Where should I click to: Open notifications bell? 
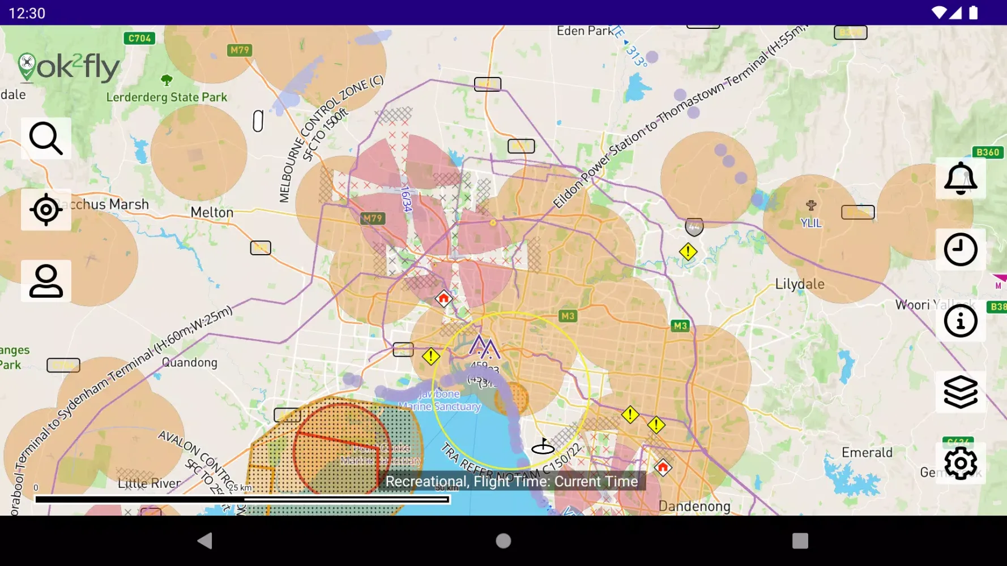(960, 178)
